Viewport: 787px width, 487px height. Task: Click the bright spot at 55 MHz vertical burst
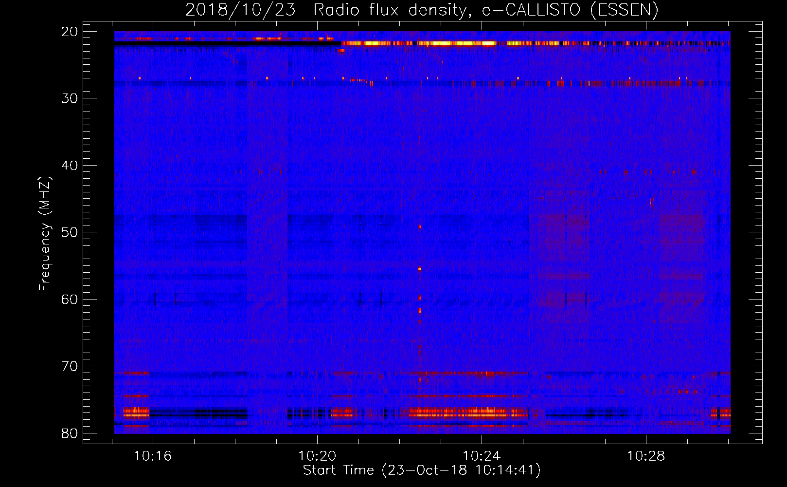tap(419, 269)
